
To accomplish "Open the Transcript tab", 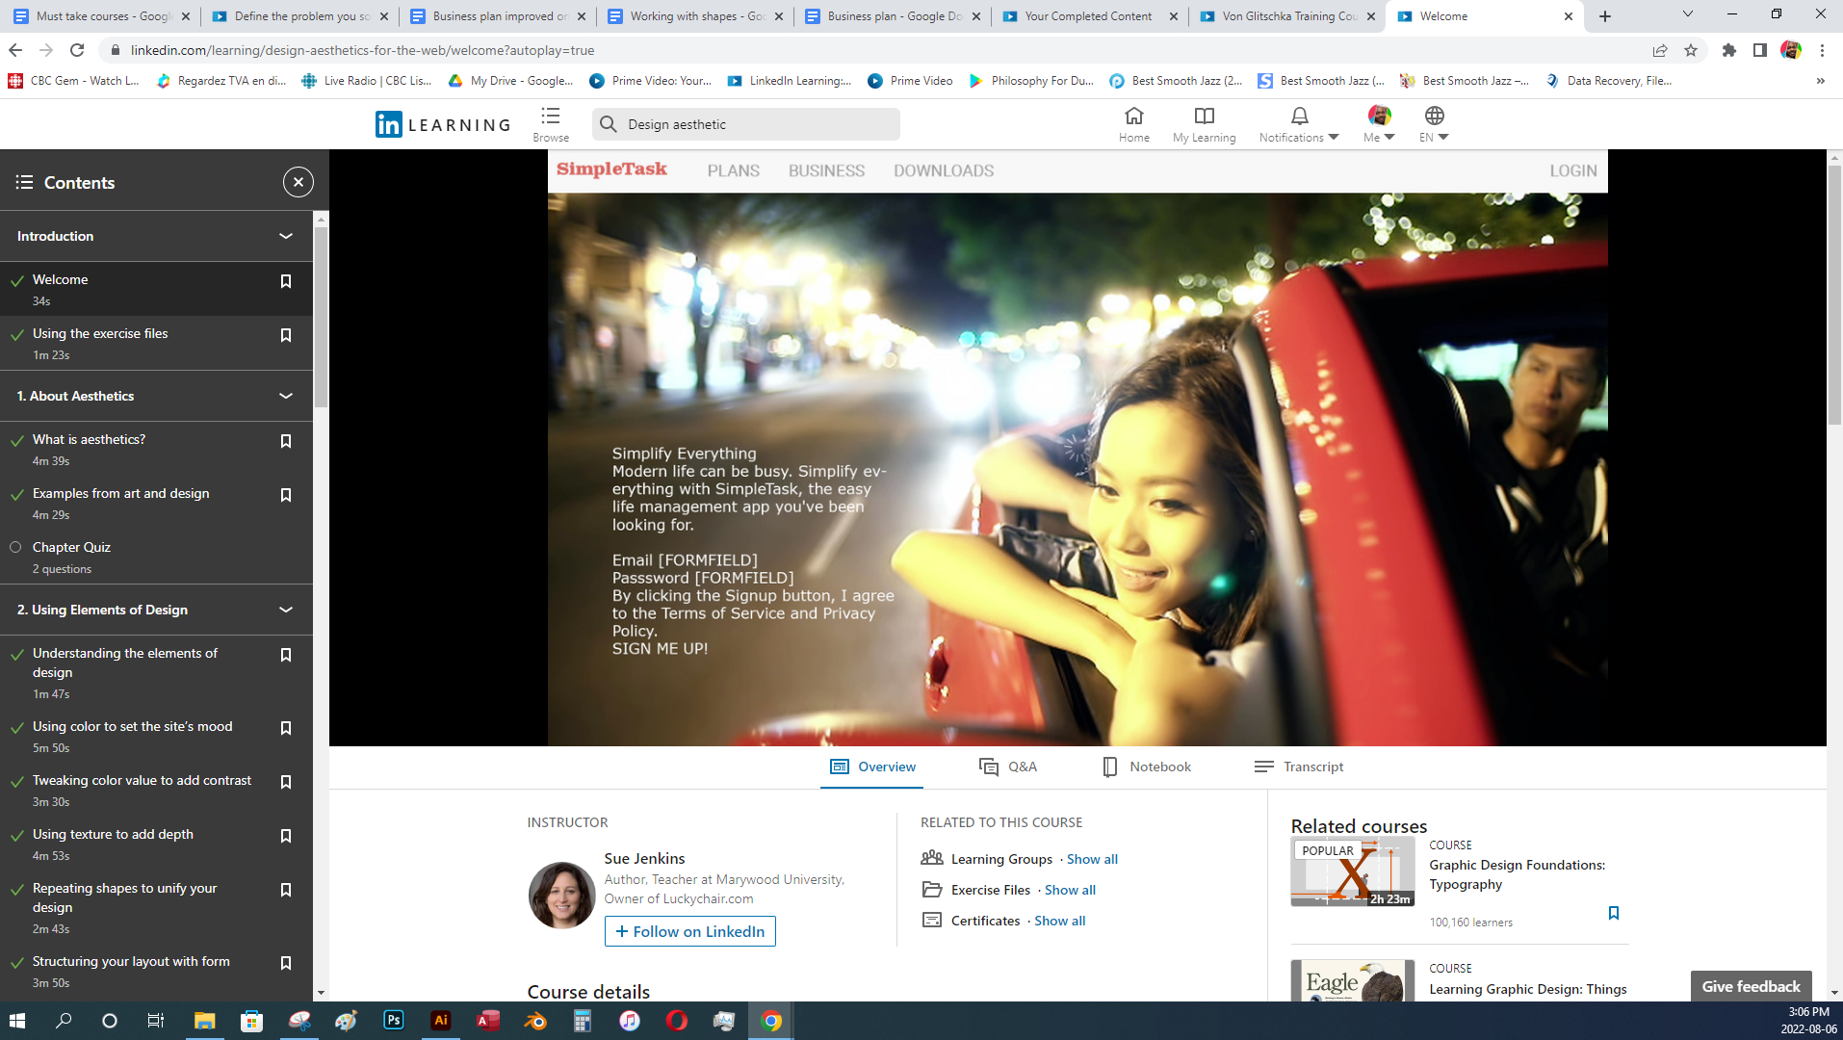I will point(1299,767).
